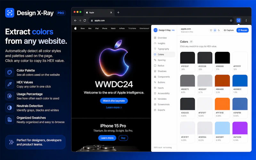Screen dimensions: 256x160
Task: Open Watch in the Apple navigation bar
Action: pos(113,28)
